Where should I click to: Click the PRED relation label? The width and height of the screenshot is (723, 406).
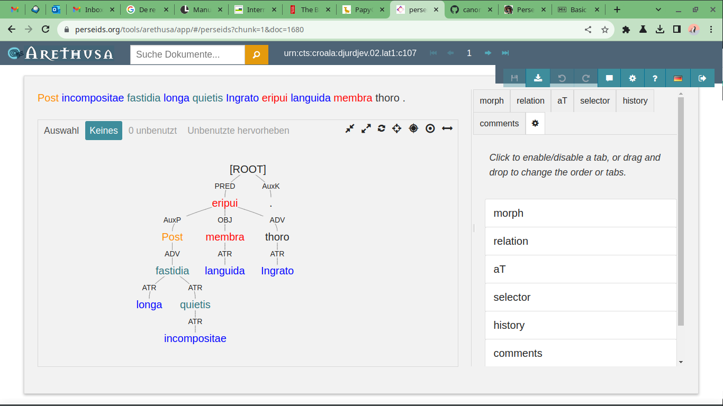pos(225,186)
